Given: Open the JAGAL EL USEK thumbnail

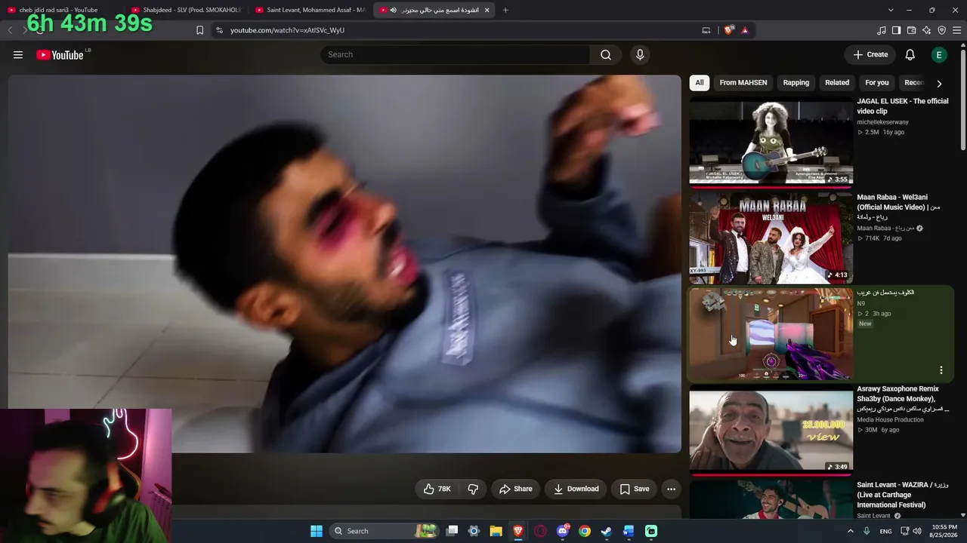Looking at the screenshot, I should (771, 141).
